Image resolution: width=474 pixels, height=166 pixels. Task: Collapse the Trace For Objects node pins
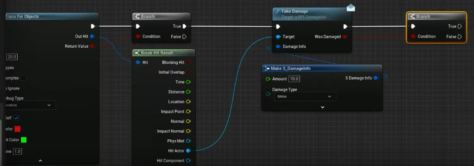[40, 161]
